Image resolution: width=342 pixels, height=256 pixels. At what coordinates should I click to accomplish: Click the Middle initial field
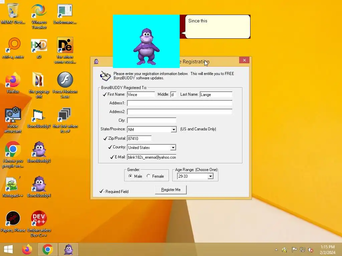click(x=173, y=94)
